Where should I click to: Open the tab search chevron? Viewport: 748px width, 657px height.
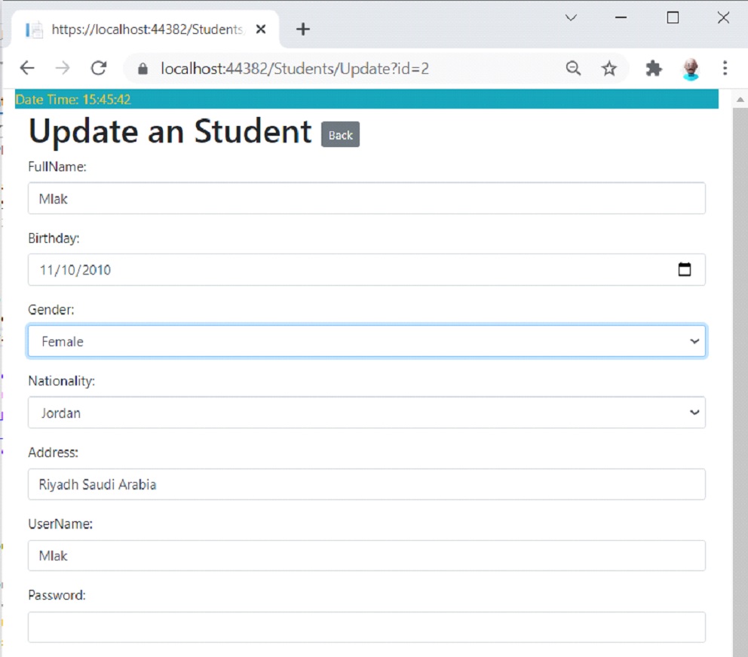tap(571, 18)
